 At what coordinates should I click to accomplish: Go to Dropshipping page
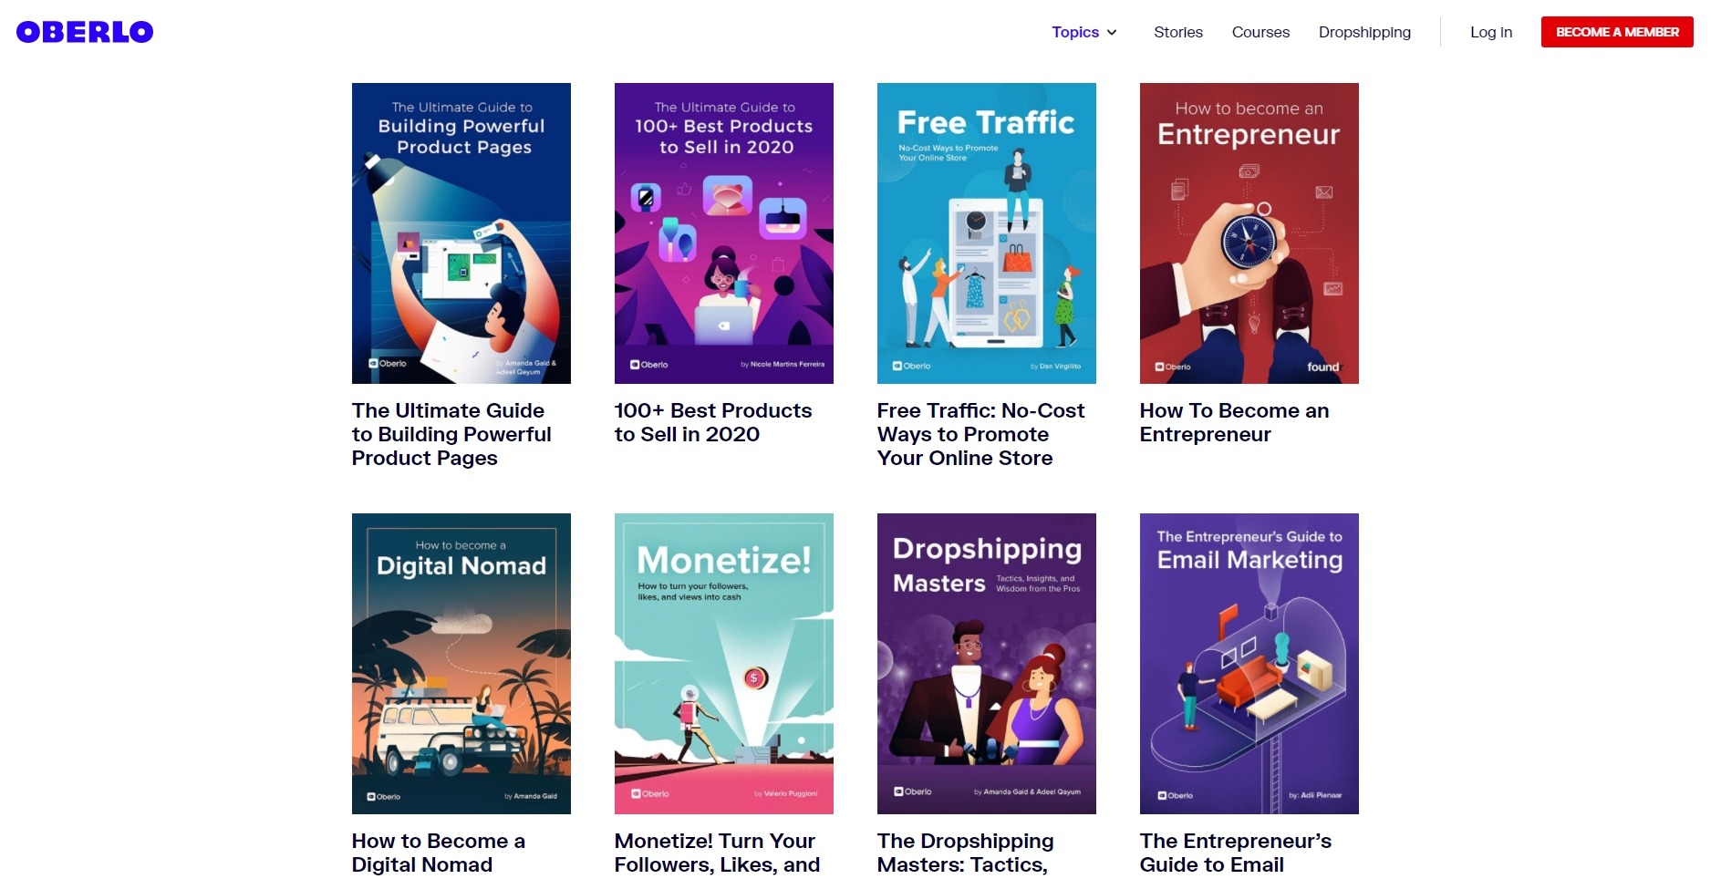tap(1364, 32)
